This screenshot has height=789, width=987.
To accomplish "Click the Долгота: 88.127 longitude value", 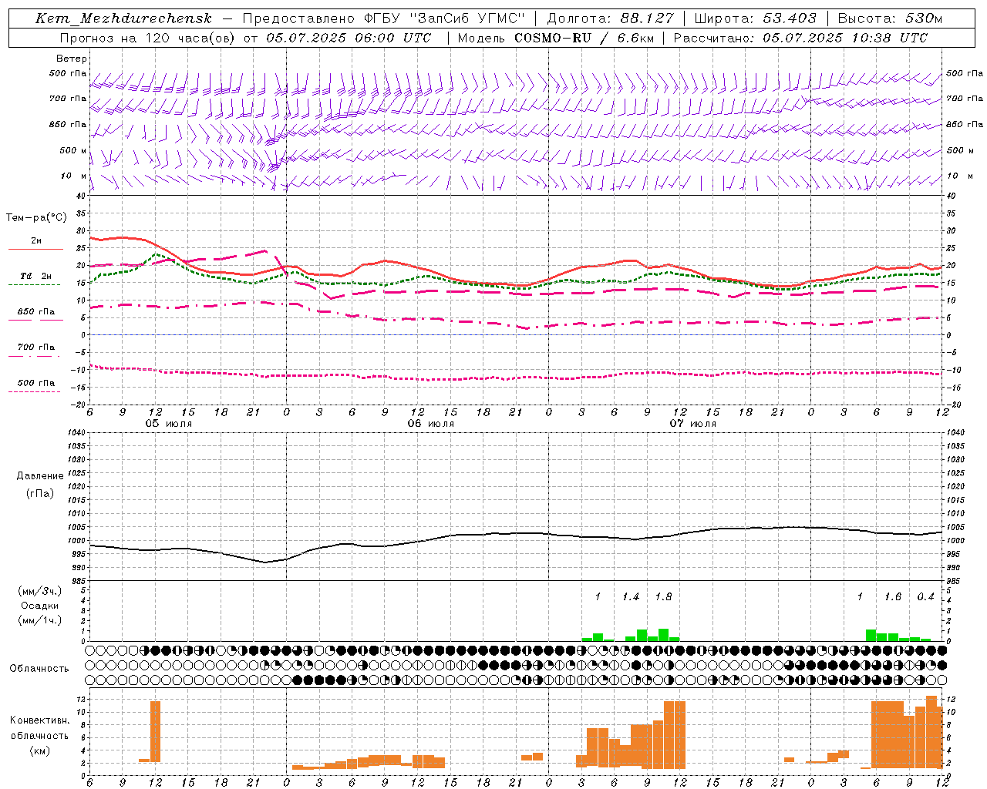I will pyautogui.click(x=610, y=18).
